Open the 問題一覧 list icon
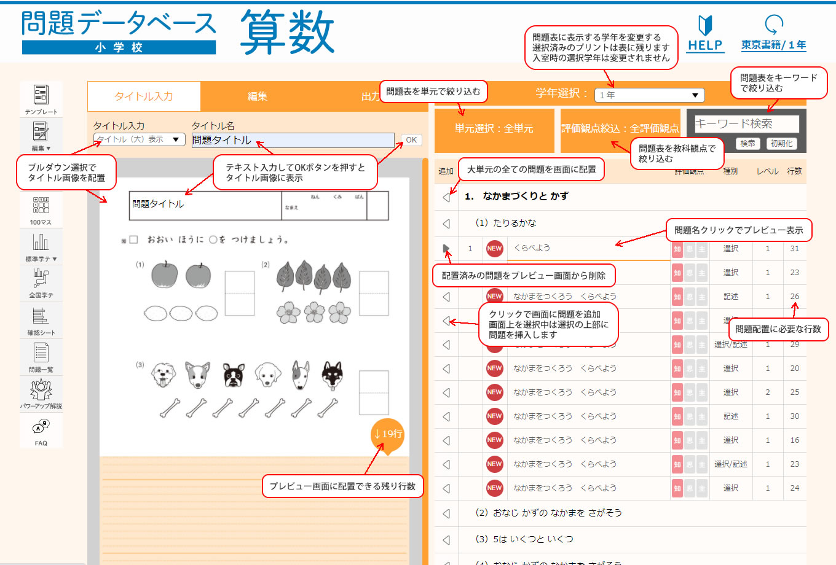The image size is (836, 565). pyautogui.click(x=41, y=357)
